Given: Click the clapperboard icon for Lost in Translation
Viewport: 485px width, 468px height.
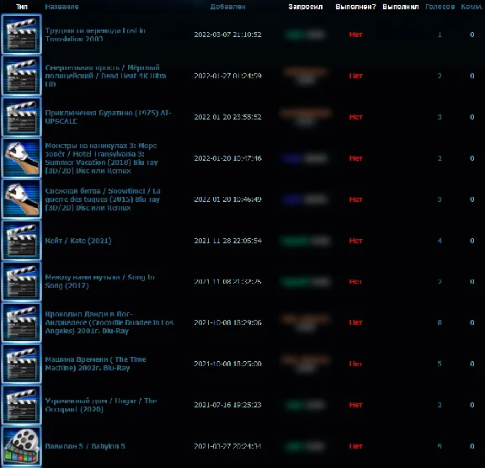Looking at the screenshot, I should [21, 35].
